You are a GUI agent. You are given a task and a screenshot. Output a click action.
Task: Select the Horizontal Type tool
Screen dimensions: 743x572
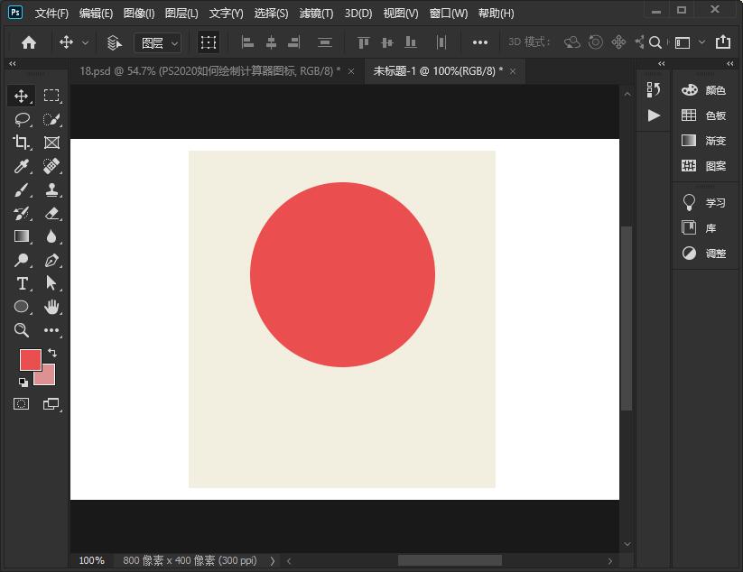(x=22, y=283)
